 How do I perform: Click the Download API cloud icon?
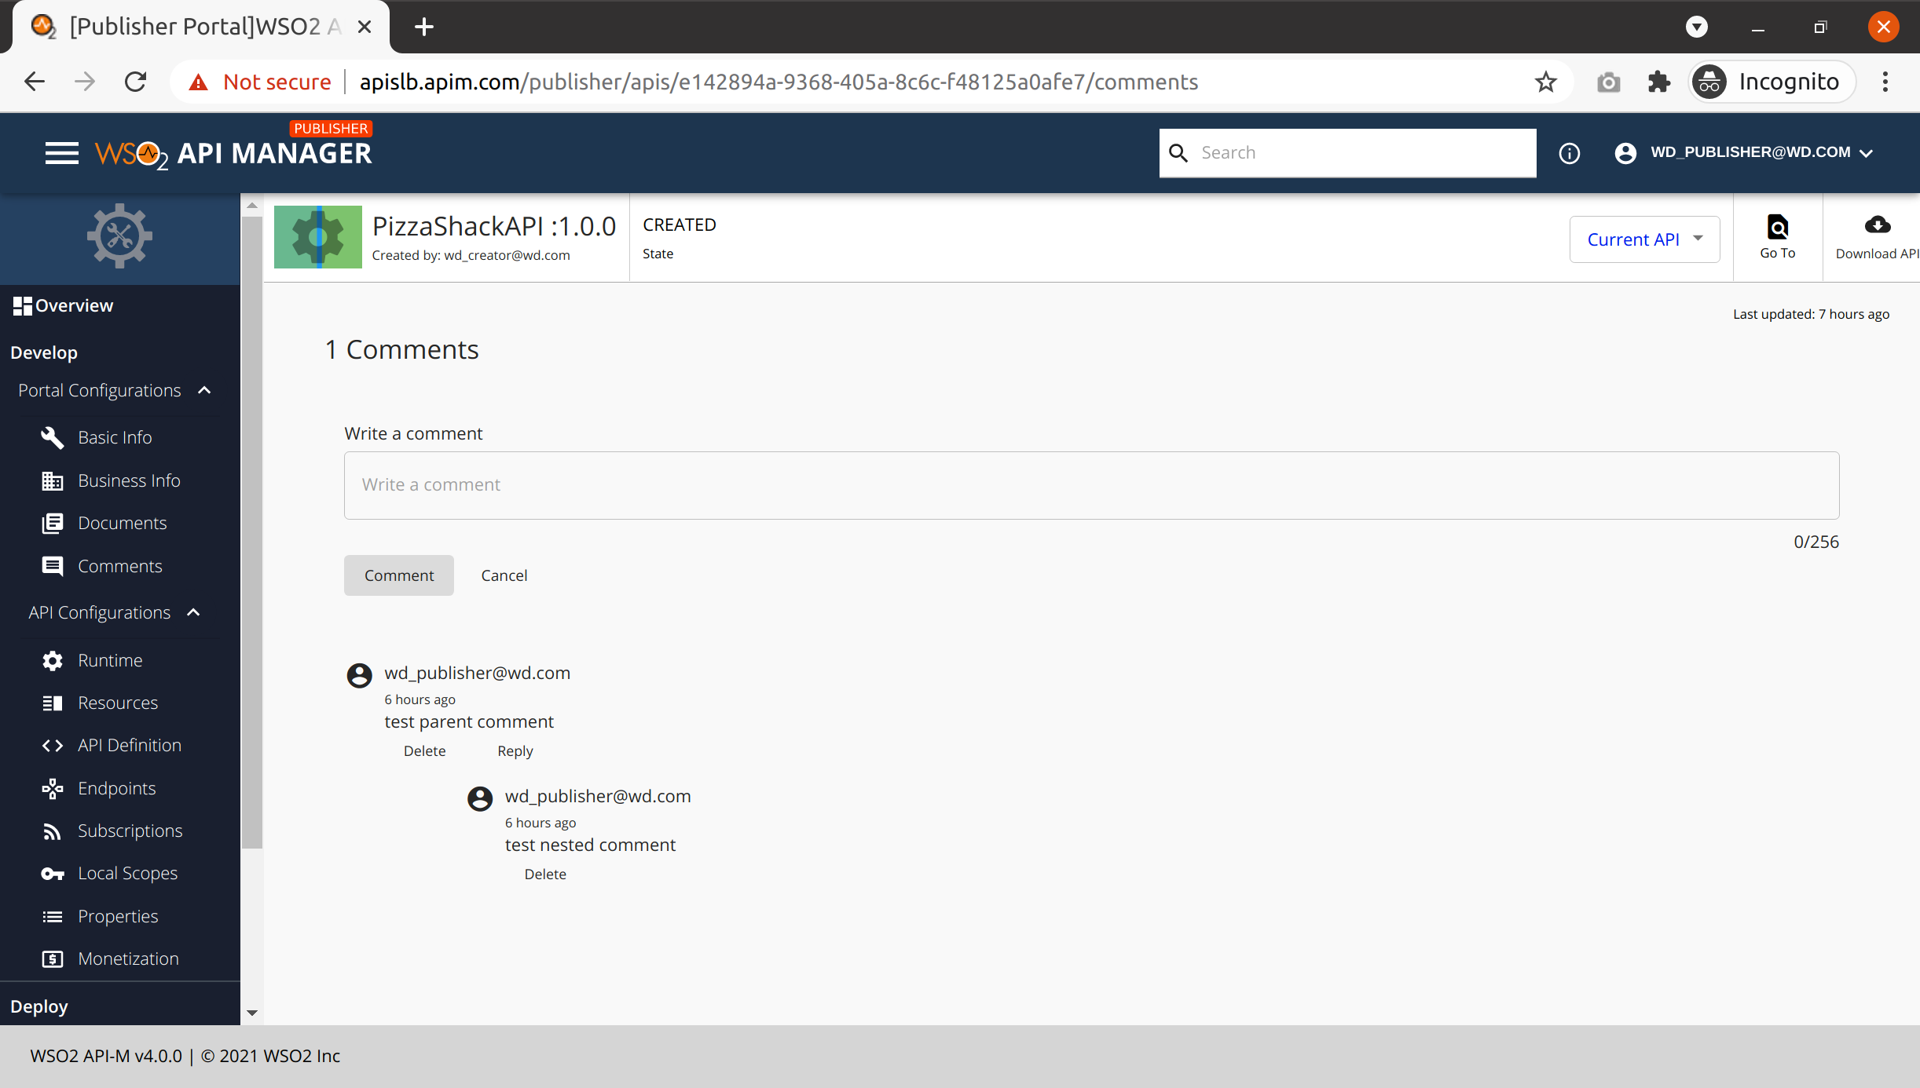point(1877,228)
